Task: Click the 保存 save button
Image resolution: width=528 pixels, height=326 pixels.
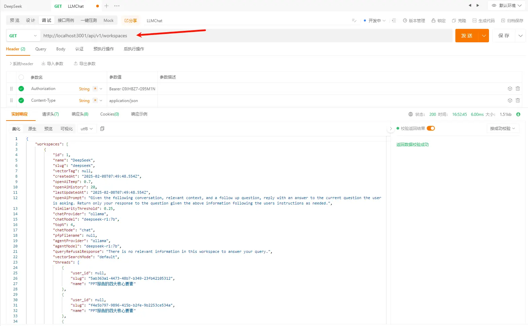Action: coord(504,36)
